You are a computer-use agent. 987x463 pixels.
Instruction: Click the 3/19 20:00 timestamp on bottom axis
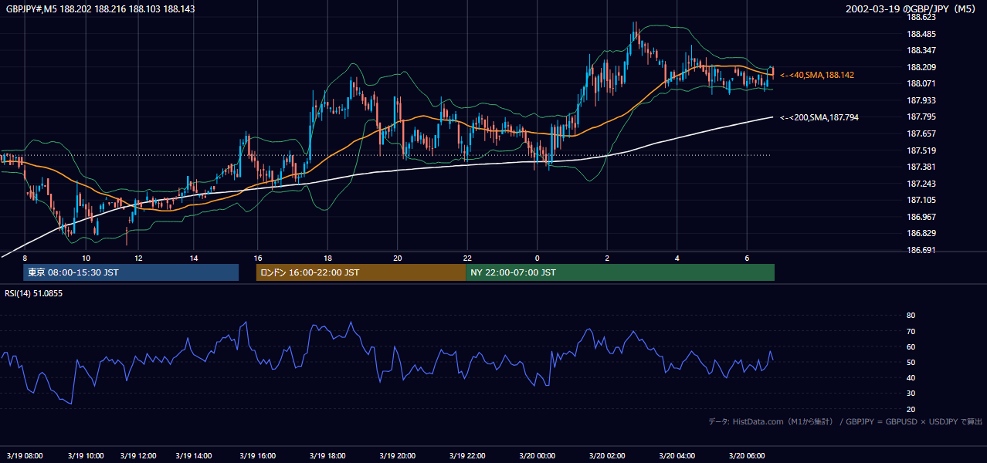(398, 456)
